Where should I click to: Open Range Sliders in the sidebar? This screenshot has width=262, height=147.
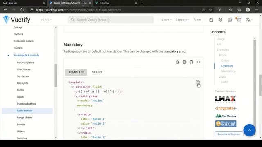click(25, 118)
